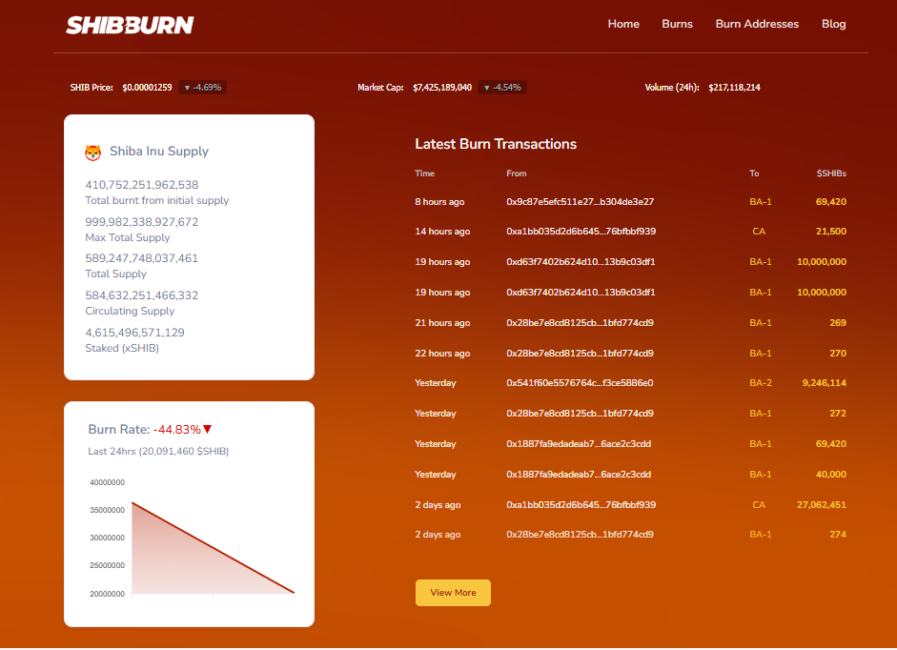Select total burnt value 410,752,251,962,538
This screenshot has height=650, width=897.
pos(142,185)
